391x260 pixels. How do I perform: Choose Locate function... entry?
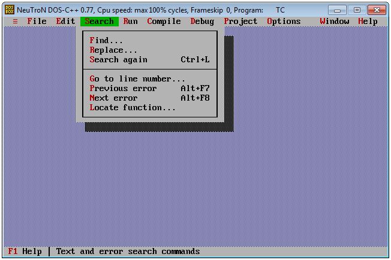[149, 108]
